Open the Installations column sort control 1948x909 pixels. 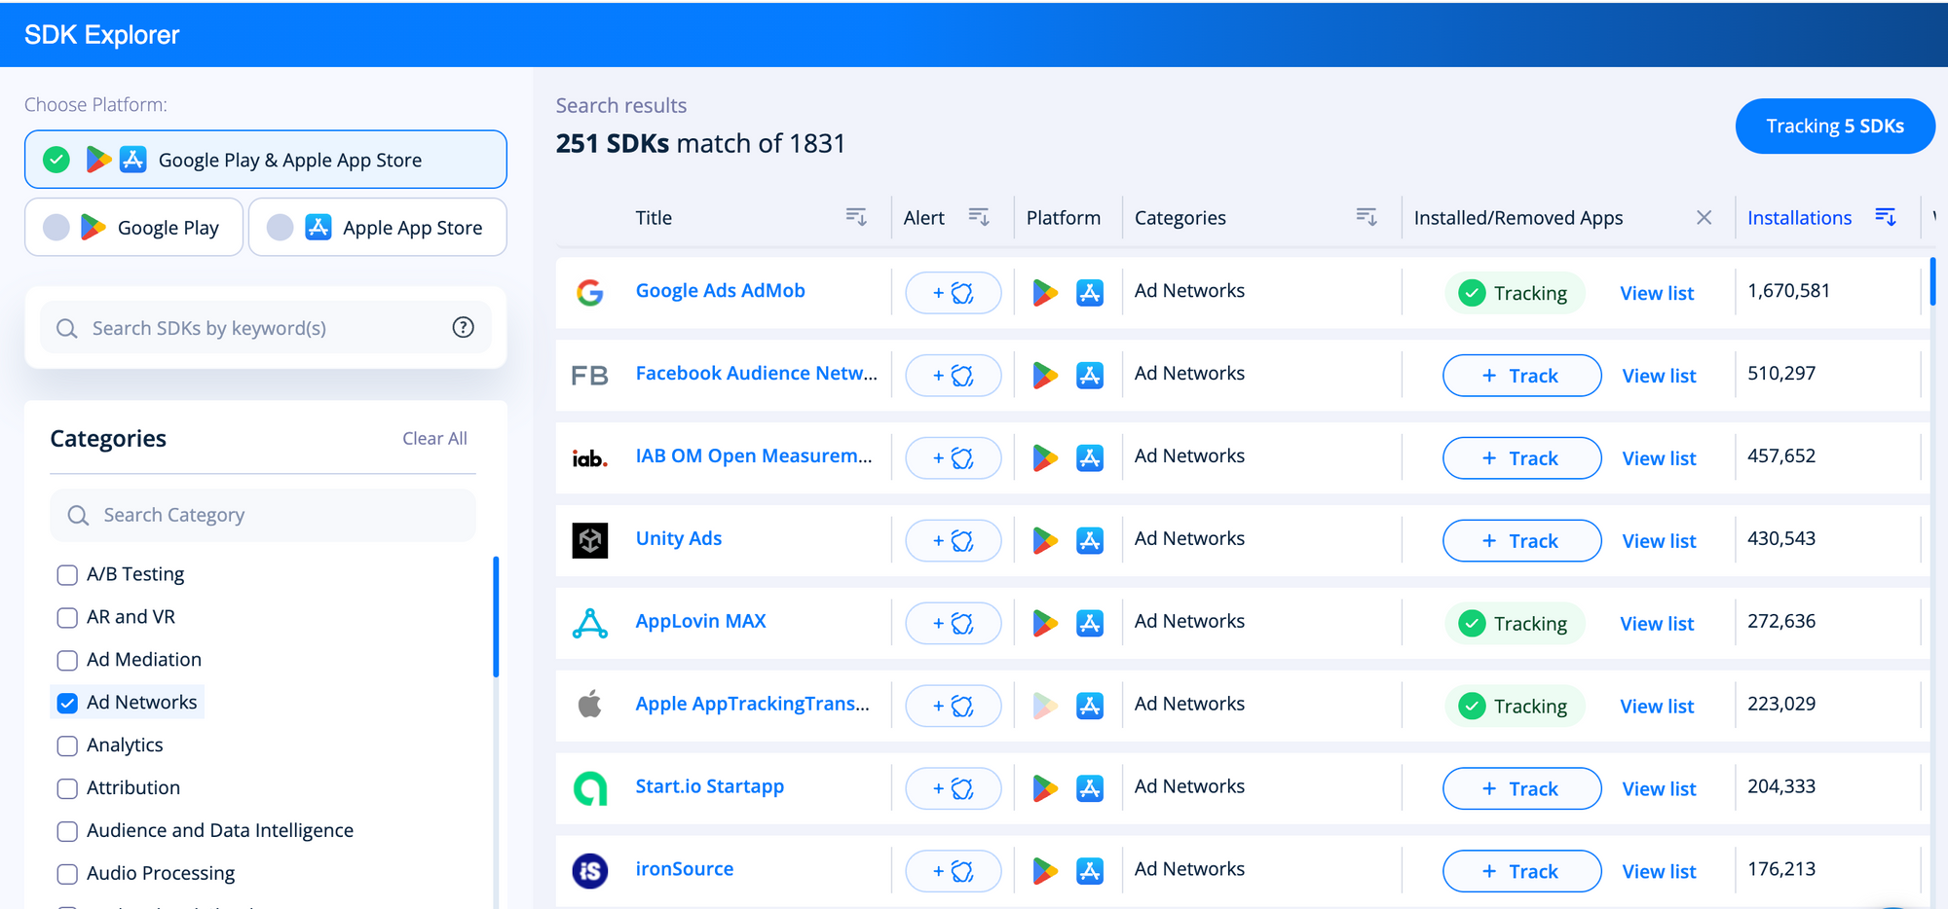[1887, 217]
